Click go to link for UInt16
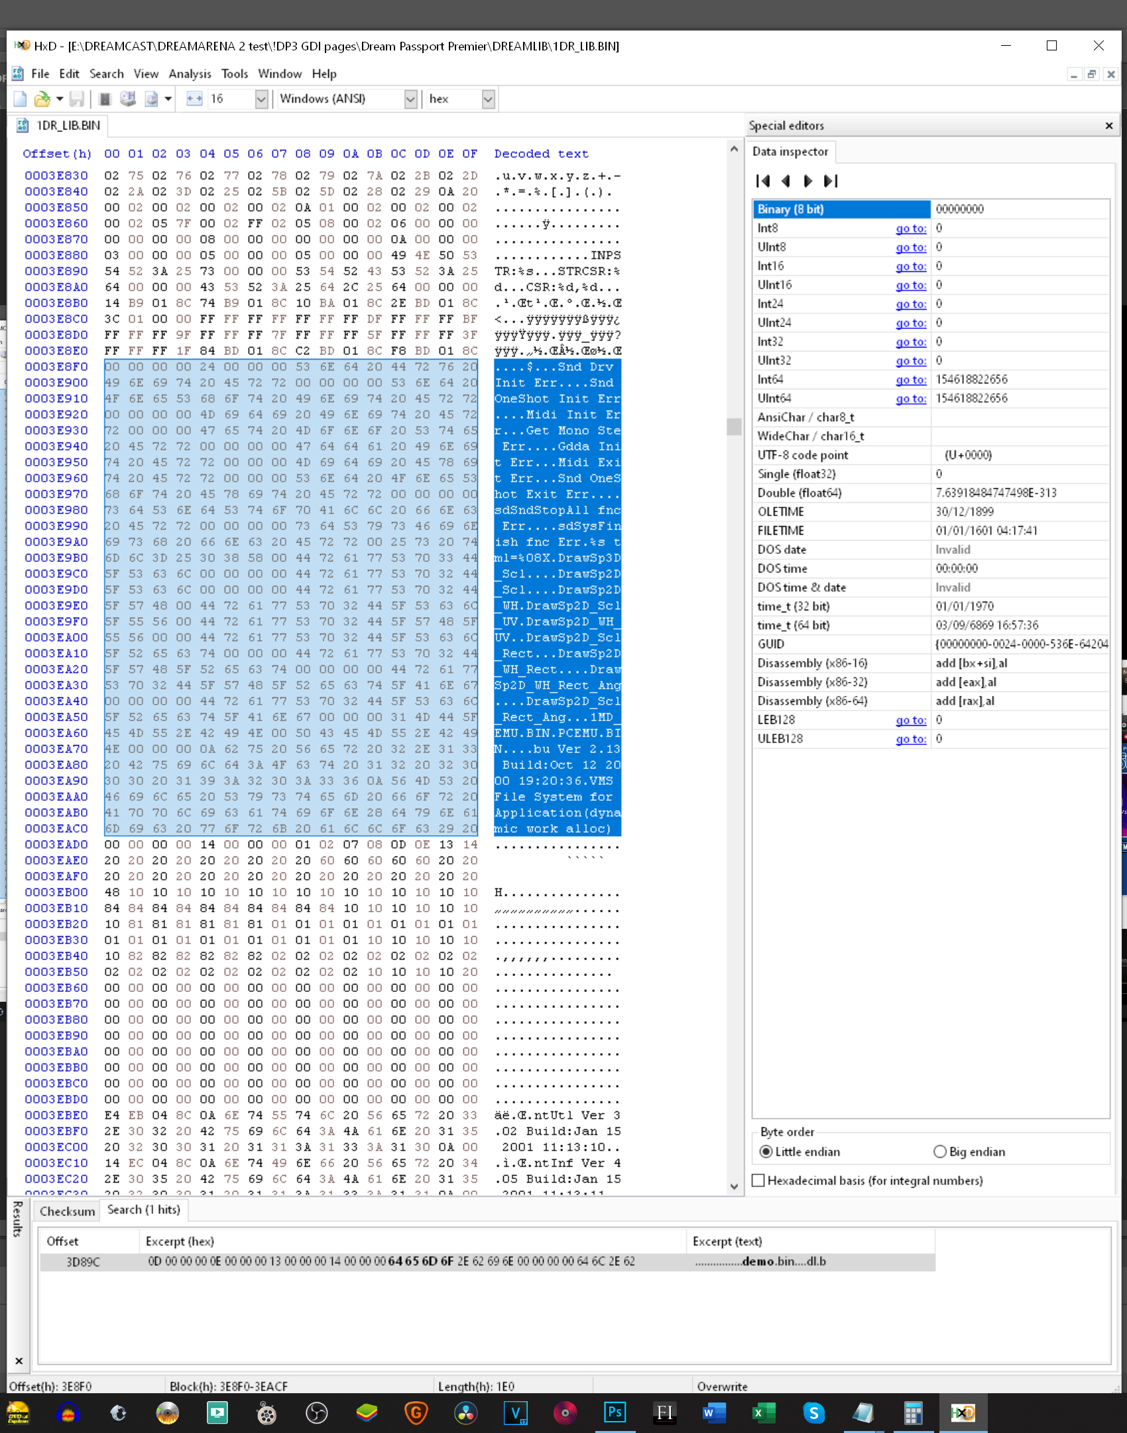This screenshot has width=1127, height=1433. [911, 285]
